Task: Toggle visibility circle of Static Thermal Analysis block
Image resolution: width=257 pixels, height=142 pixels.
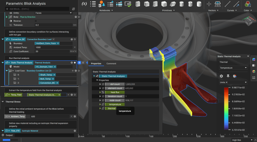Action: click(x=75, y=63)
